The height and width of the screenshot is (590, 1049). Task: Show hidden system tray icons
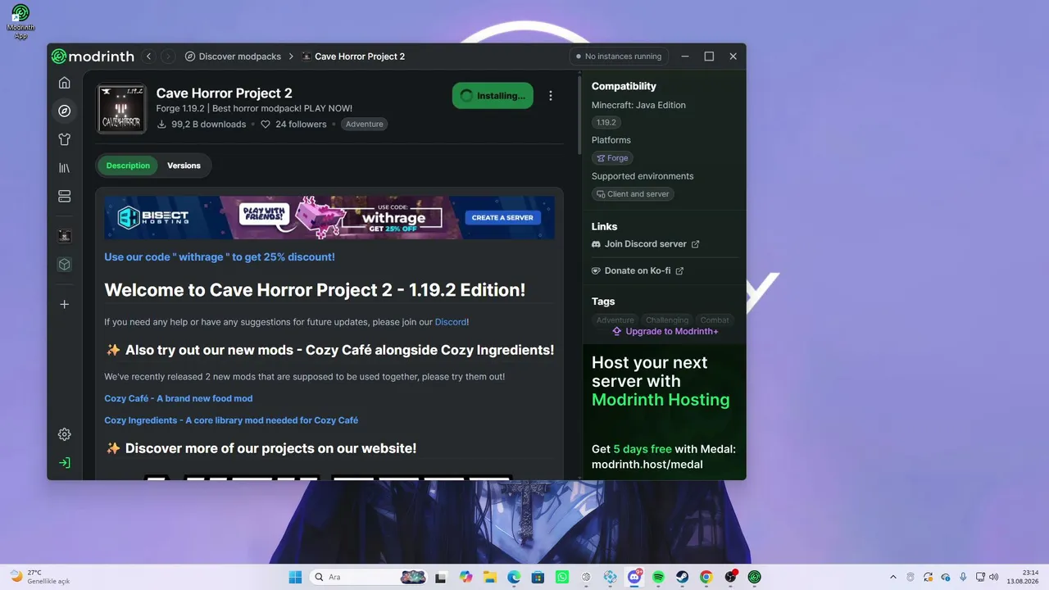(x=893, y=577)
